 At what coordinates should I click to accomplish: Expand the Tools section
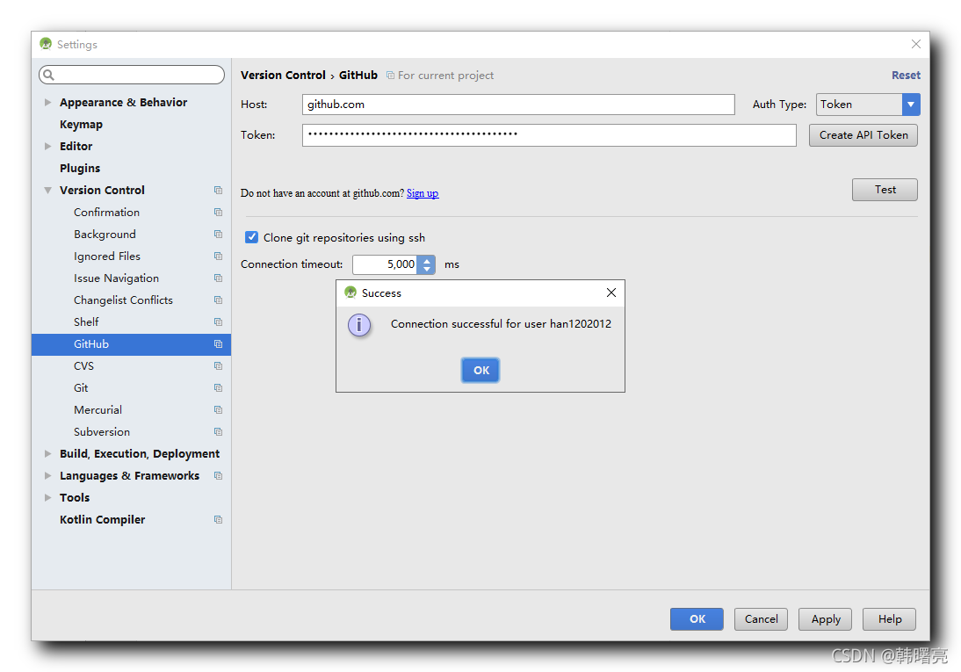click(47, 497)
